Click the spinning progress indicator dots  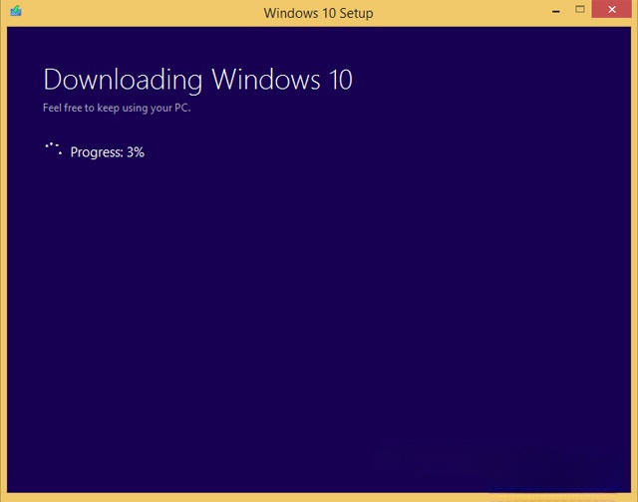(53, 148)
